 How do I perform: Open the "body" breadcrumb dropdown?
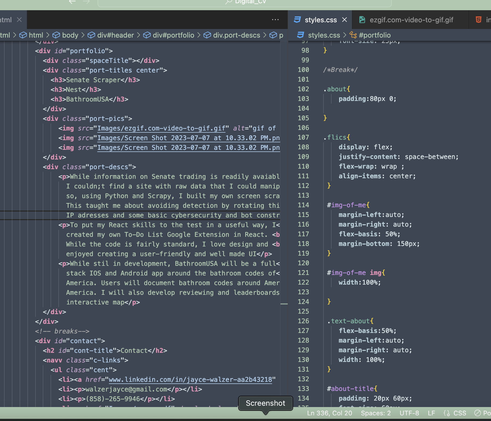(x=70, y=35)
